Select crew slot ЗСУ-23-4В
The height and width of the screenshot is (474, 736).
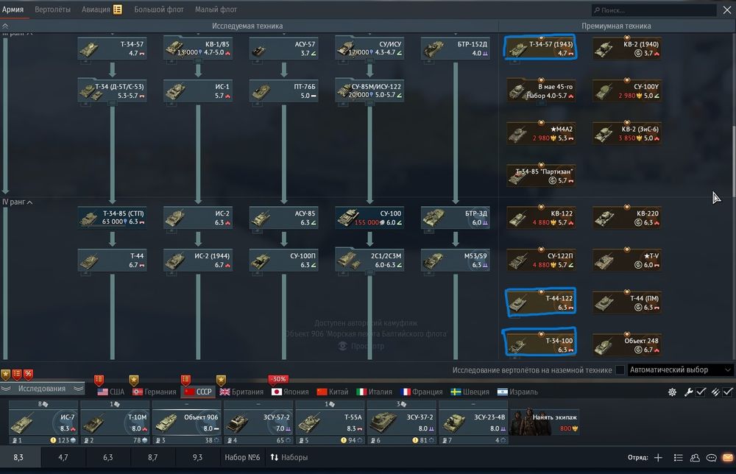[x=473, y=422]
